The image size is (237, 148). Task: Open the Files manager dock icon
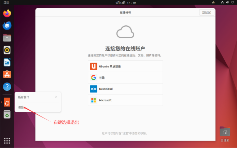pyautogui.click(x=7, y=38)
